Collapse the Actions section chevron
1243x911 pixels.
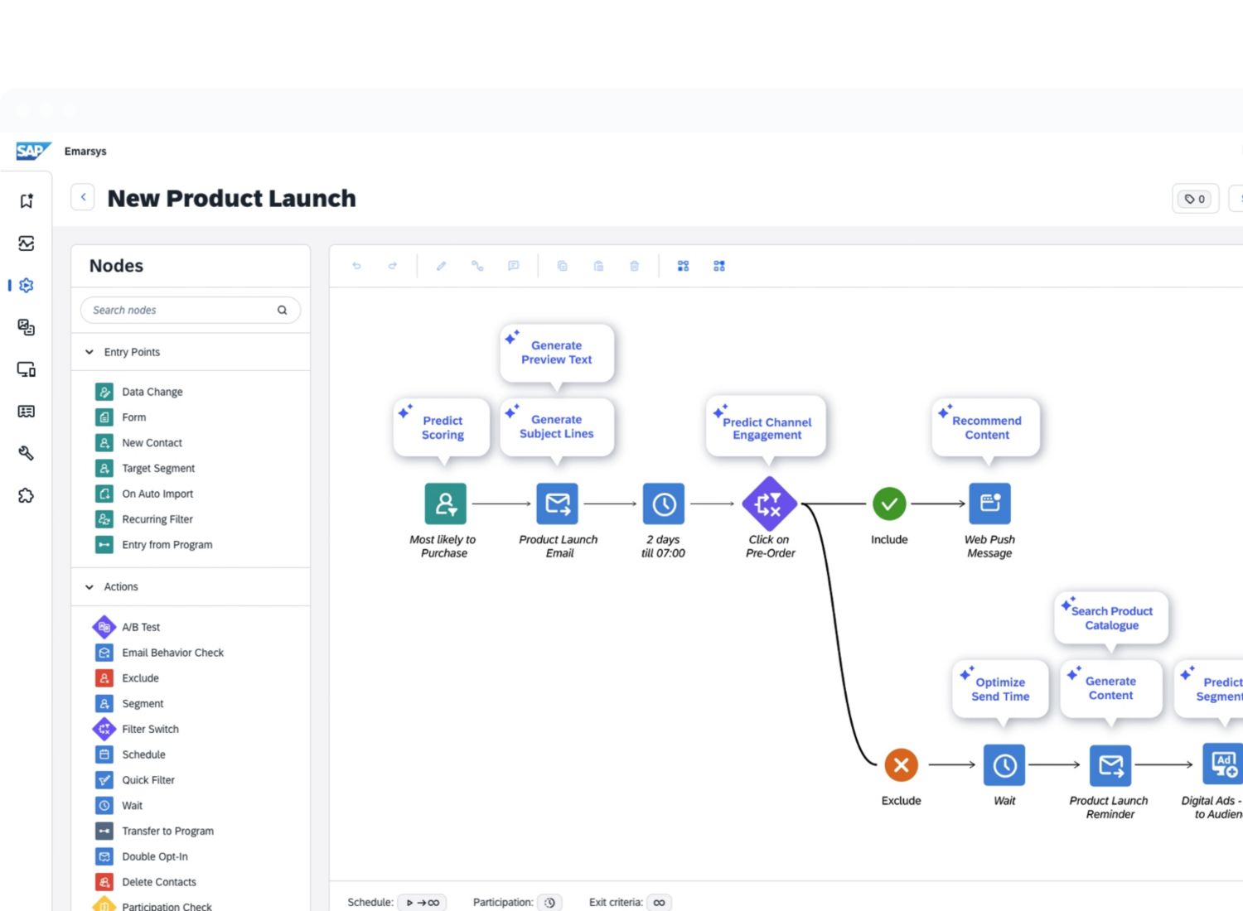click(x=89, y=587)
